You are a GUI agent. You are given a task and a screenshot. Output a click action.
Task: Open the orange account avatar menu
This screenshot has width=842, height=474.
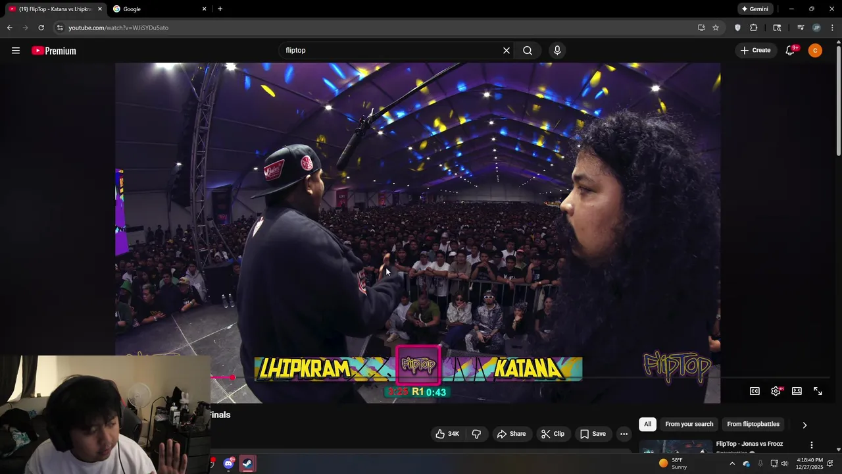coord(815,51)
